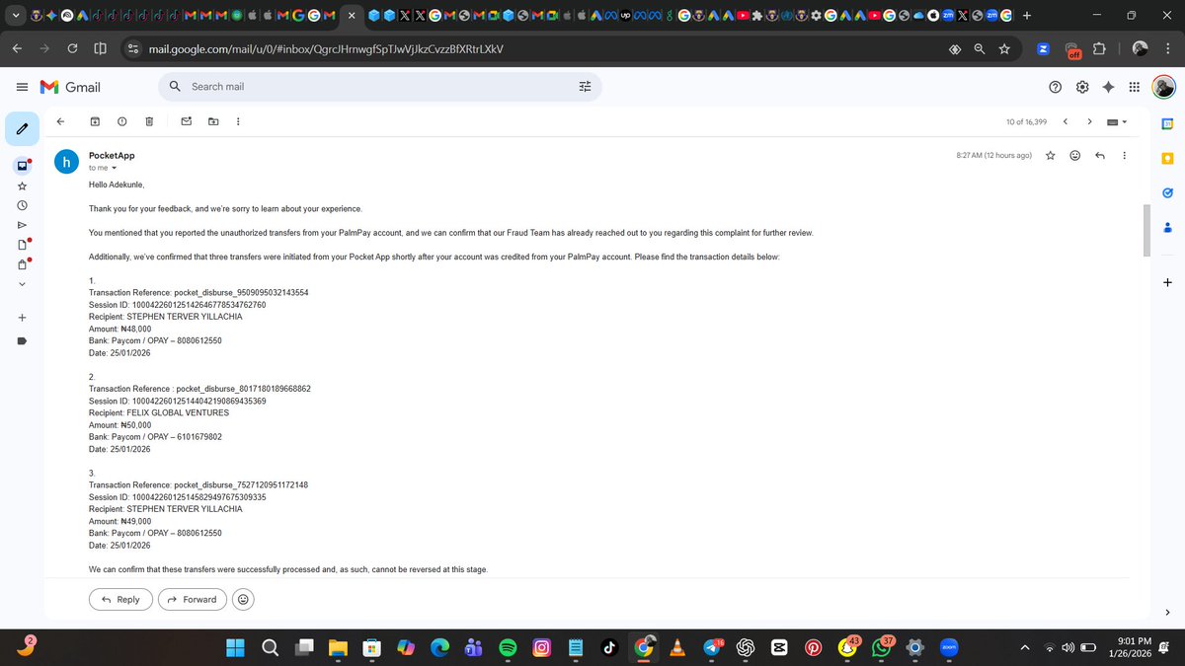This screenshot has height=666, width=1185.
Task: Open Starred in left sidebar
Action: (22, 185)
